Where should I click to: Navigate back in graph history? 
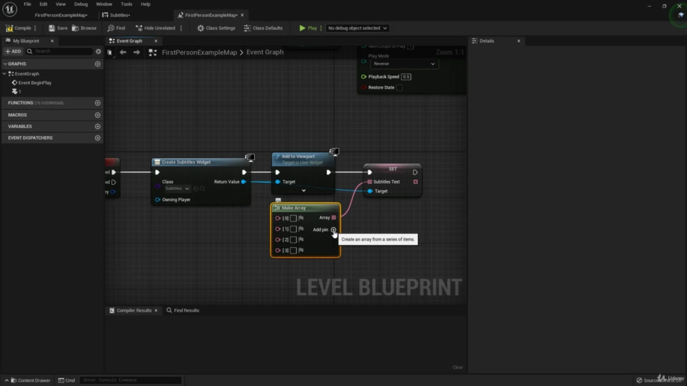pyautogui.click(x=123, y=53)
